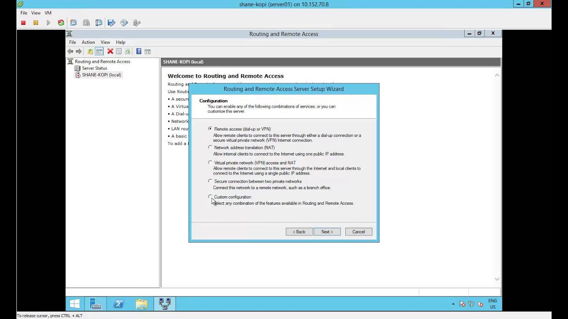Click the MMC Back arrow icon
Image resolution: width=568 pixels, height=319 pixels.
point(70,51)
